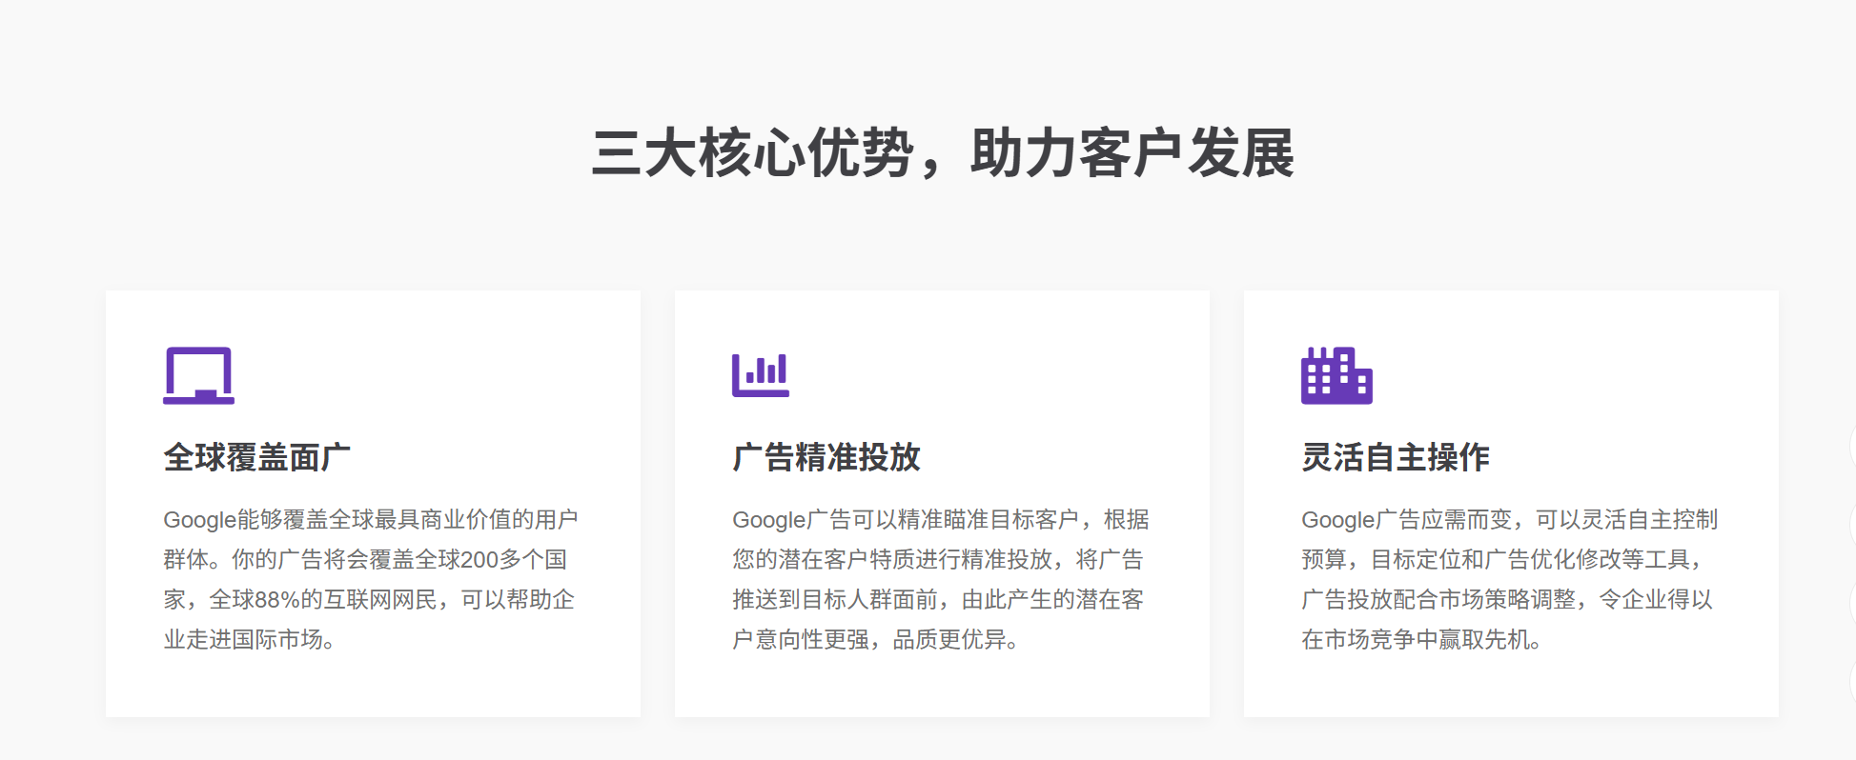Image resolution: width=1856 pixels, height=760 pixels.
Task: Click the bottom floating circle at right edge
Action: 1851,682
